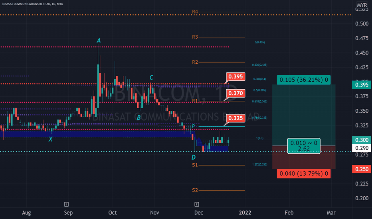Click the 0.225 value on price axis

362,184
